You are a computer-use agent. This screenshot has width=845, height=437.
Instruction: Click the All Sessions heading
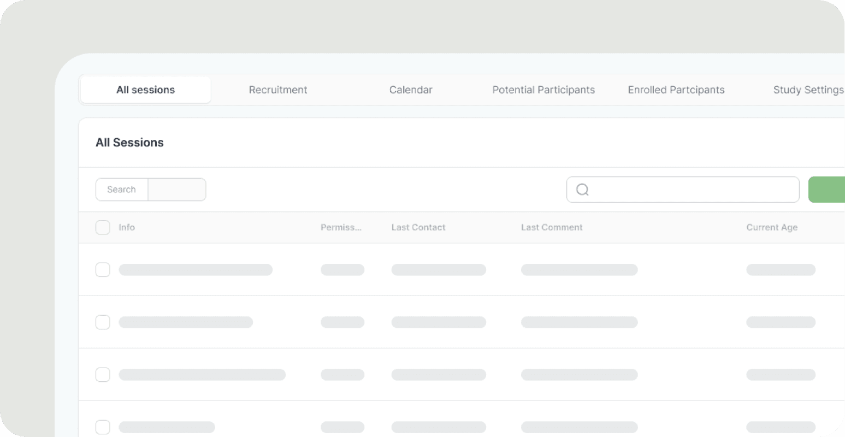(129, 143)
